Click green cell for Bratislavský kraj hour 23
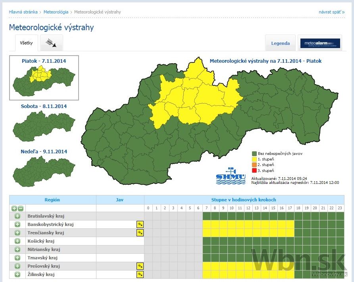This screenshot has height=282, width=354. 340,216
